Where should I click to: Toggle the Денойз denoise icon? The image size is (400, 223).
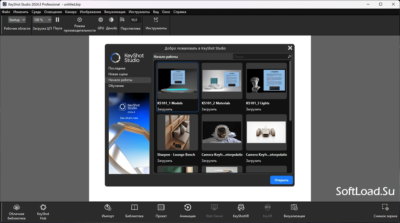click(x=111, y=20)
